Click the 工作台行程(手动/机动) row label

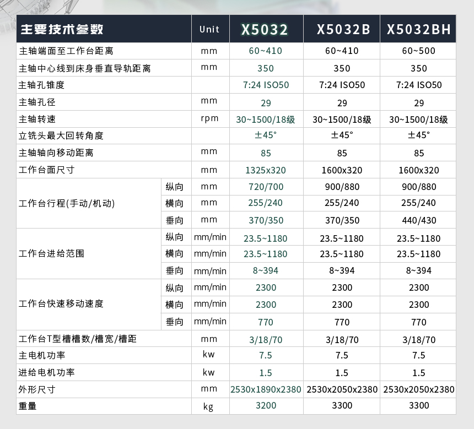pyautogui.click(x=67, y=204)
